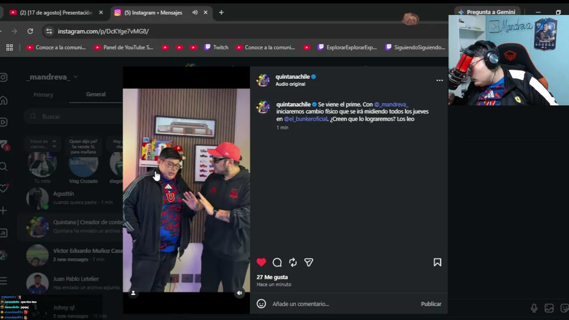Open the dashboard chart sidebar icon
569x320 pixels.
point(4,233)
